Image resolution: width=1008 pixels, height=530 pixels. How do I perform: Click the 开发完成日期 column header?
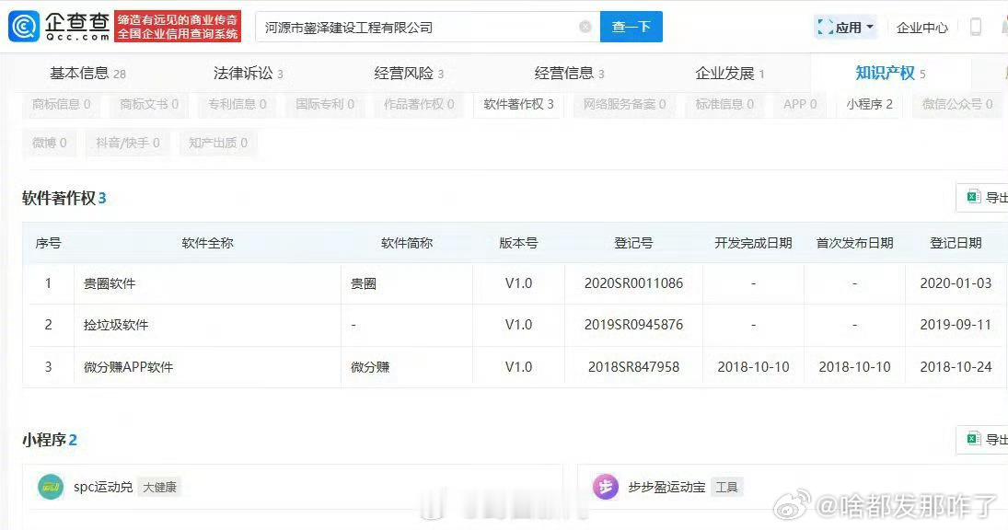753,243
